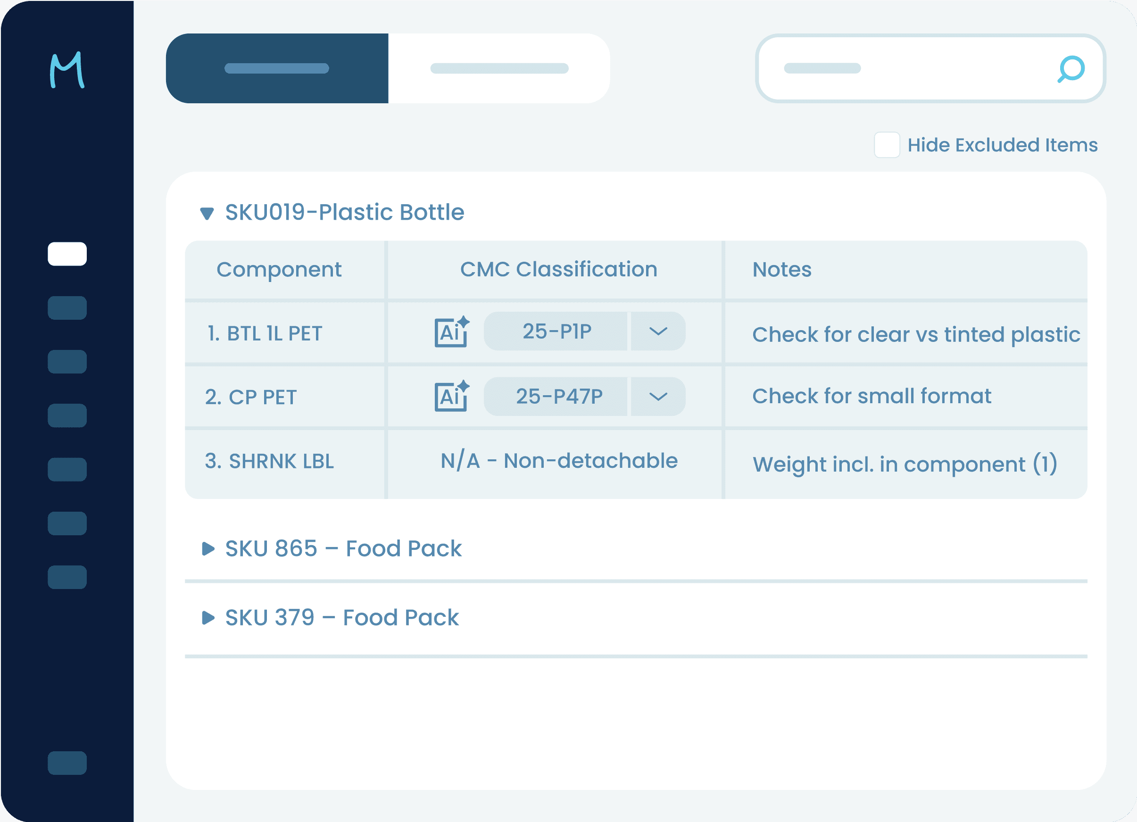Click the AI icon in the BTL 1L PET row
Image resolution: width=1137 pixels, height=822 pixels.
[452, 332]
